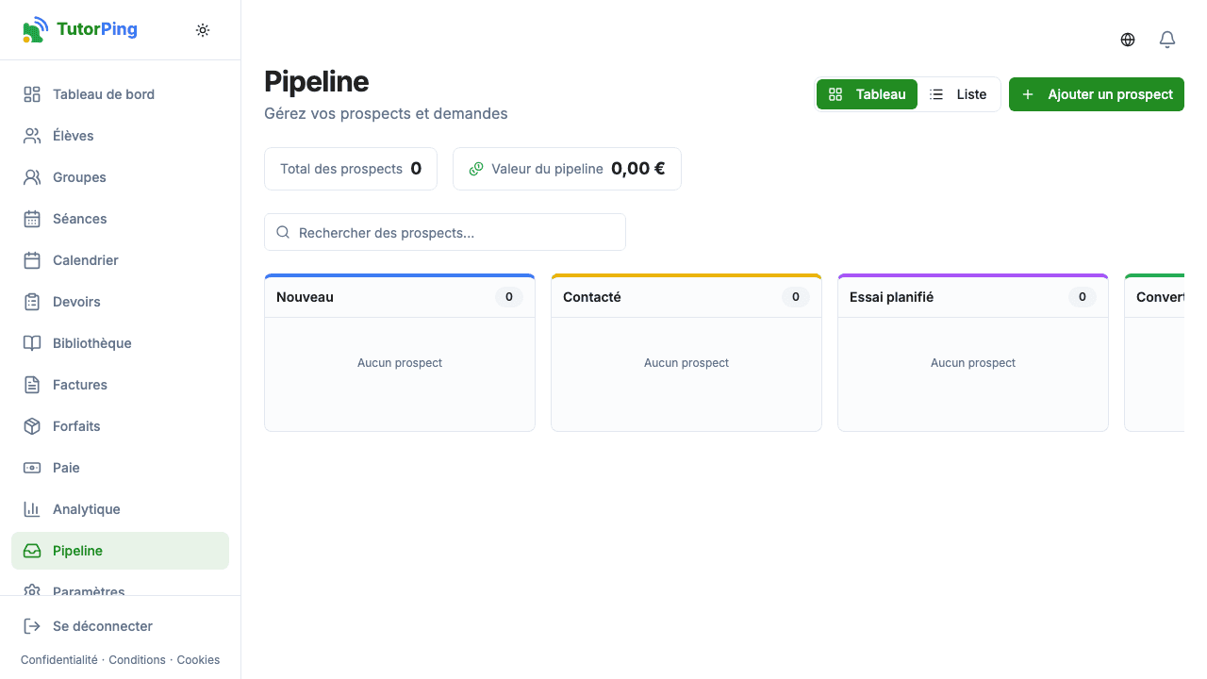Click the Pipeline page heading
Image resolution: width=1207 pixels, height=679 pixels.
tap(317, 81)
